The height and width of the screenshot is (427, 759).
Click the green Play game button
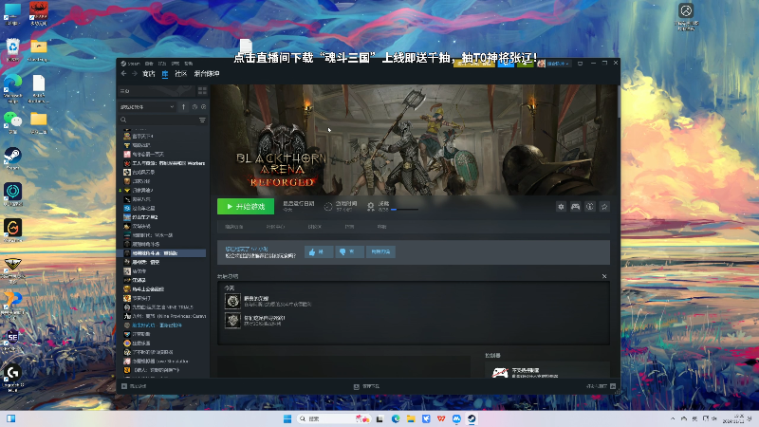246,206
